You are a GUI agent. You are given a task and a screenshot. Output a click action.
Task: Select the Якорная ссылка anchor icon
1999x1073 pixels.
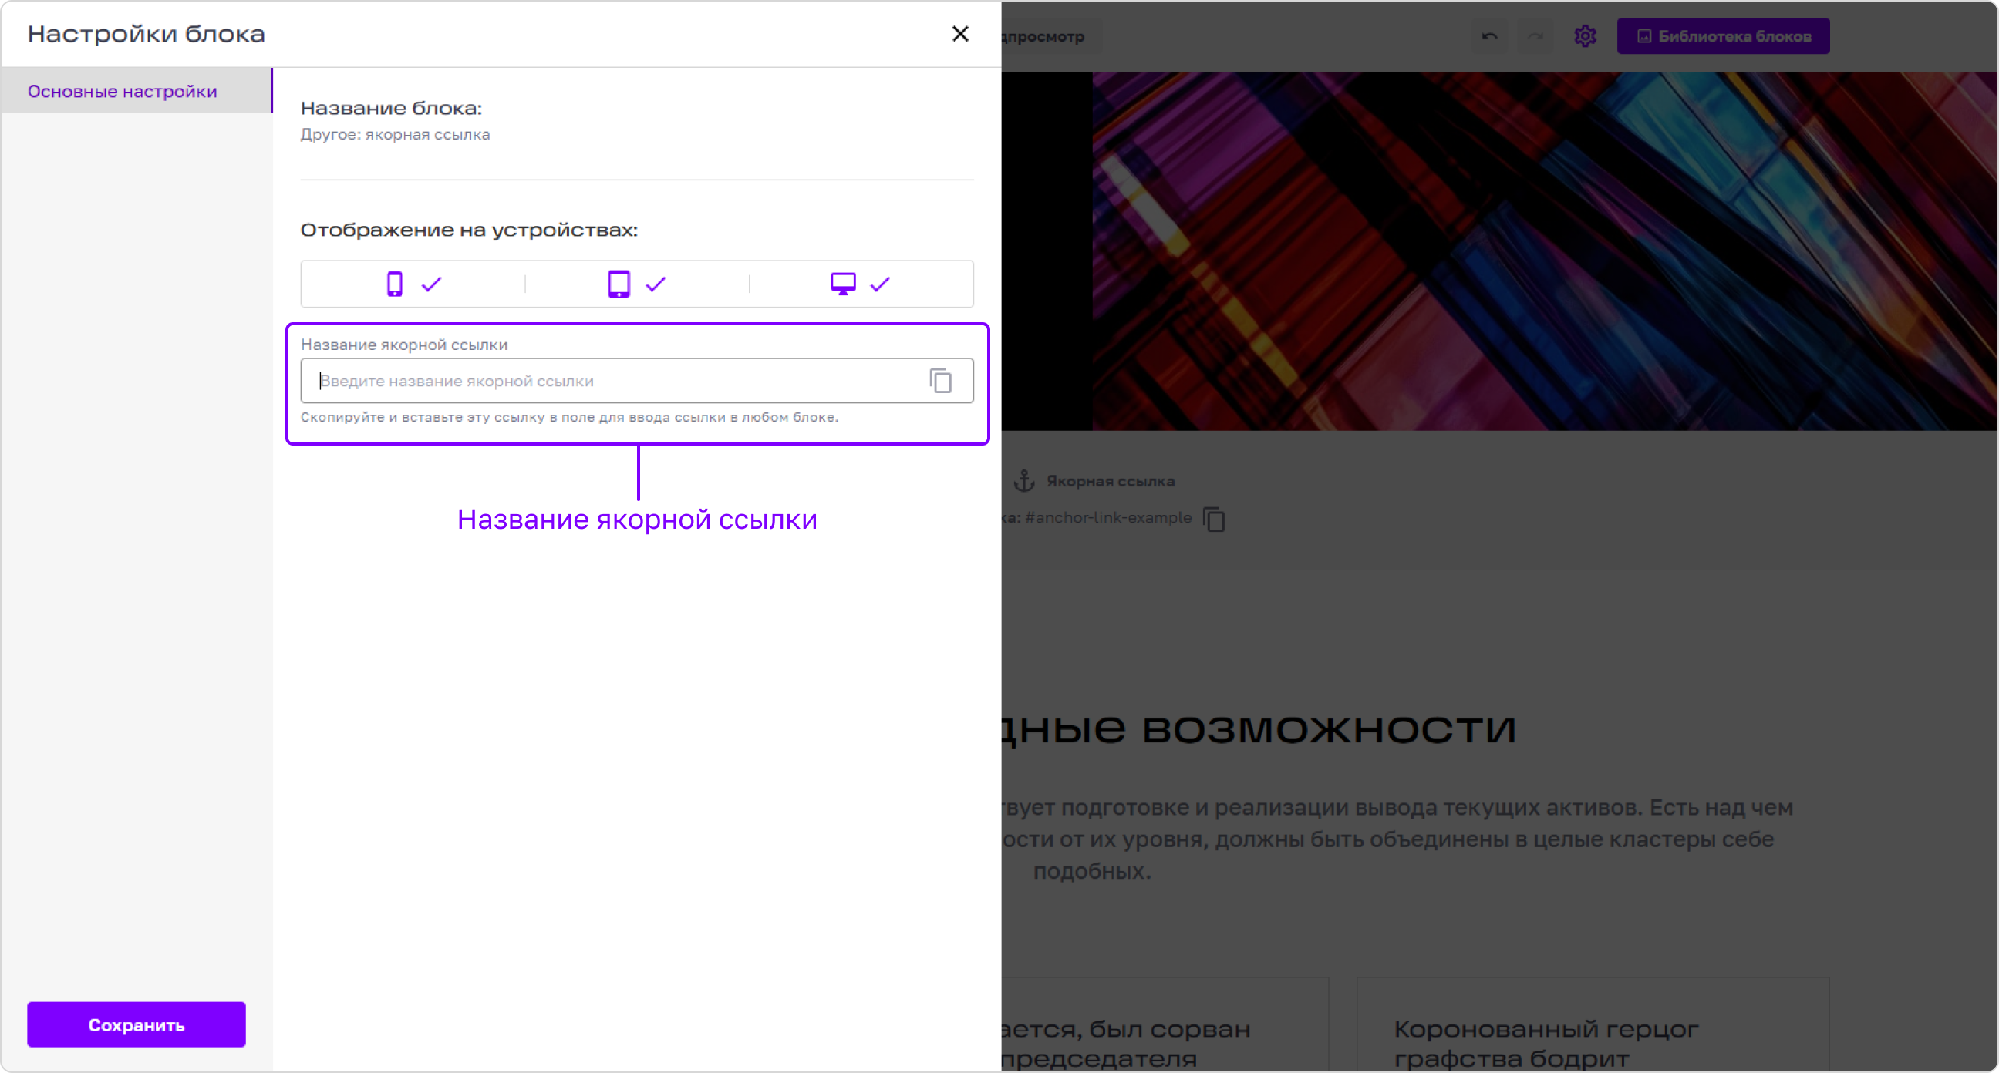(1024, 481)
